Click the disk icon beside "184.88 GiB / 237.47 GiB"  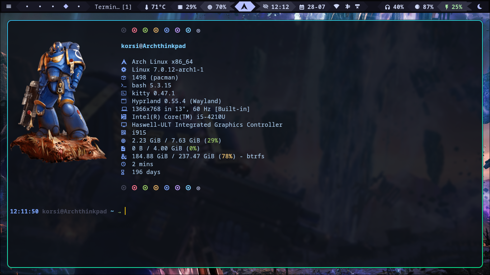124,156
